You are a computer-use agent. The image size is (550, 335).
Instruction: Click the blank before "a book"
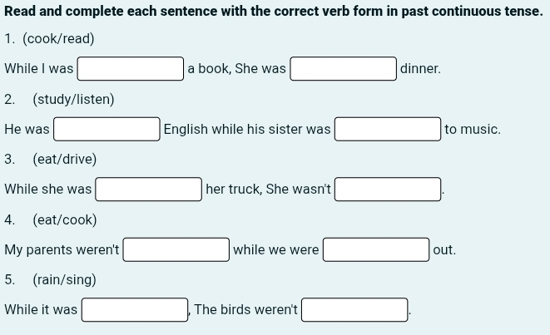(x=131, y=69)
